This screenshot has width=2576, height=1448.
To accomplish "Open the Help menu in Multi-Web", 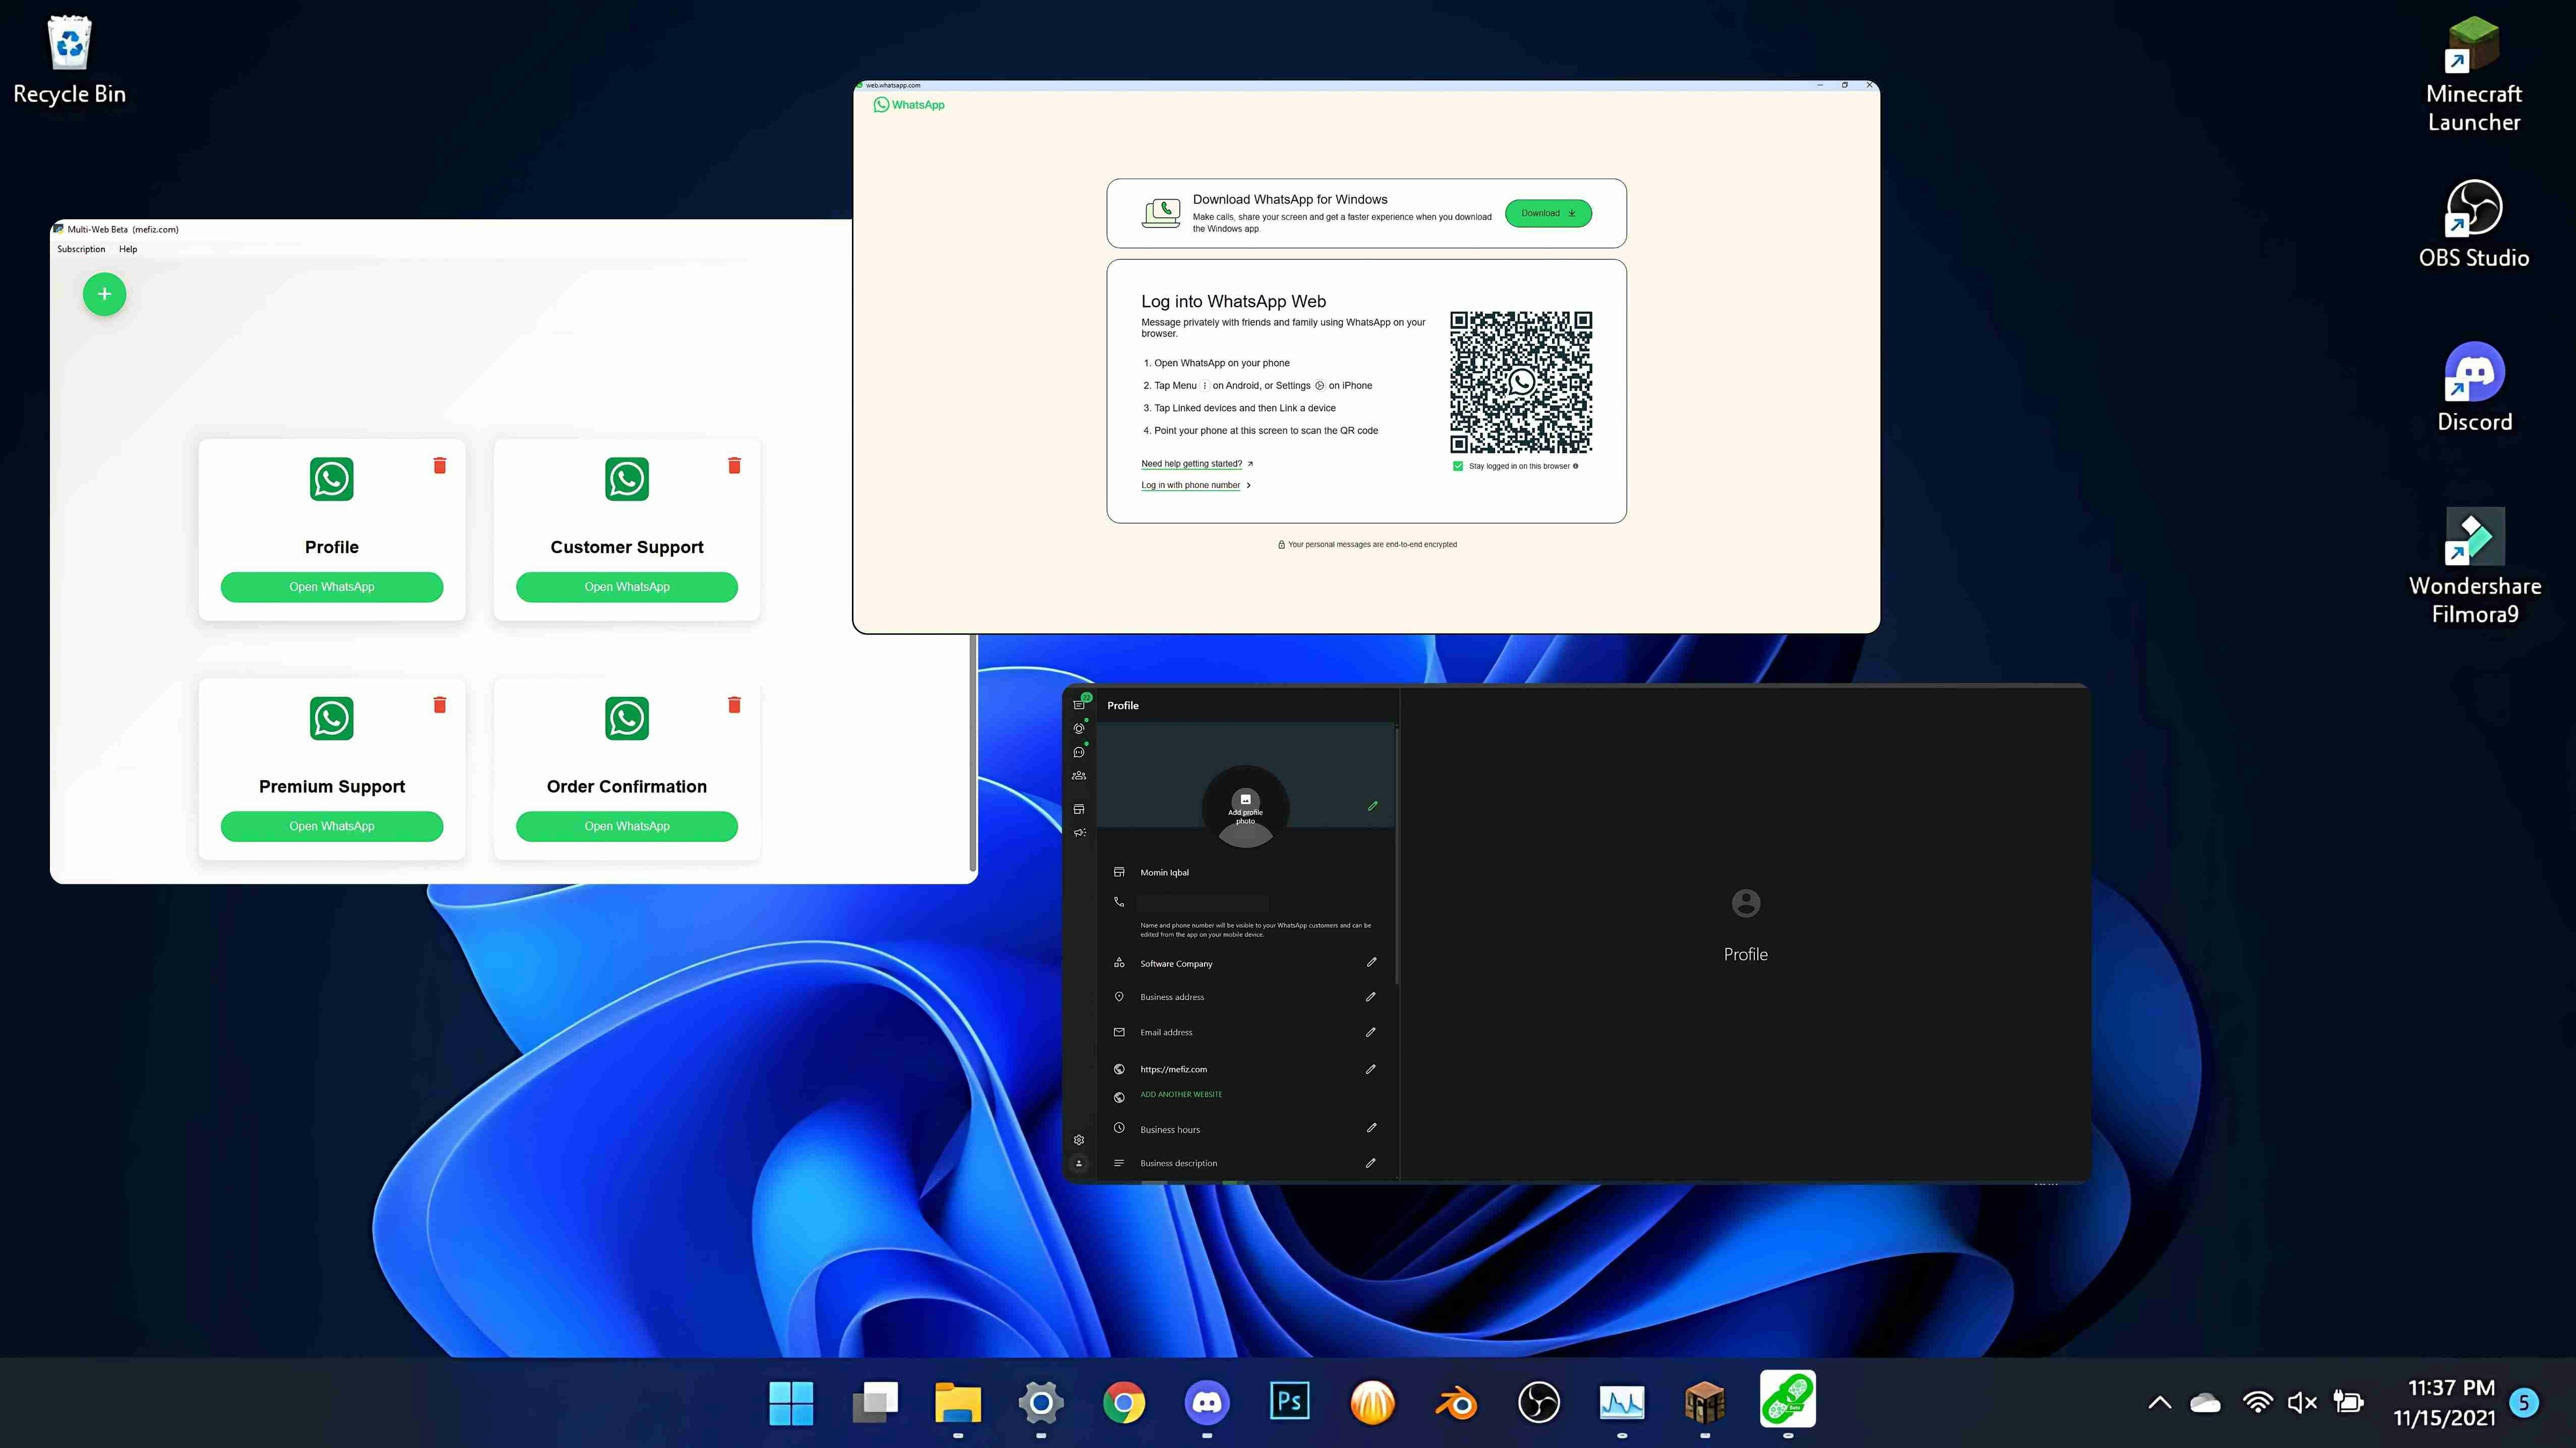I will [128, 249].
